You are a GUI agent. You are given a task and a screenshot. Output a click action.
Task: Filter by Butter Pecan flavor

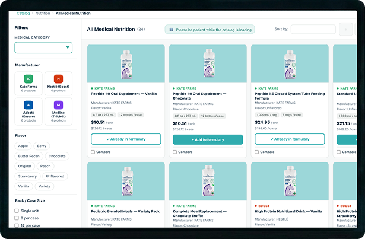[x=29, y=156]
